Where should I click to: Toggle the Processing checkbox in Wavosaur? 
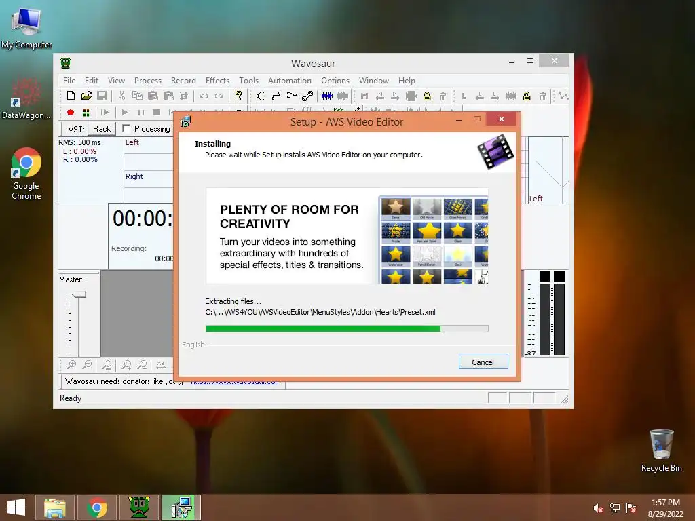click(x=126, y=128)
